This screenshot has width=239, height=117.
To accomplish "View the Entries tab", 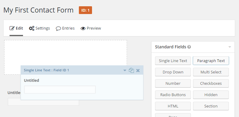I will click(65, 28).
